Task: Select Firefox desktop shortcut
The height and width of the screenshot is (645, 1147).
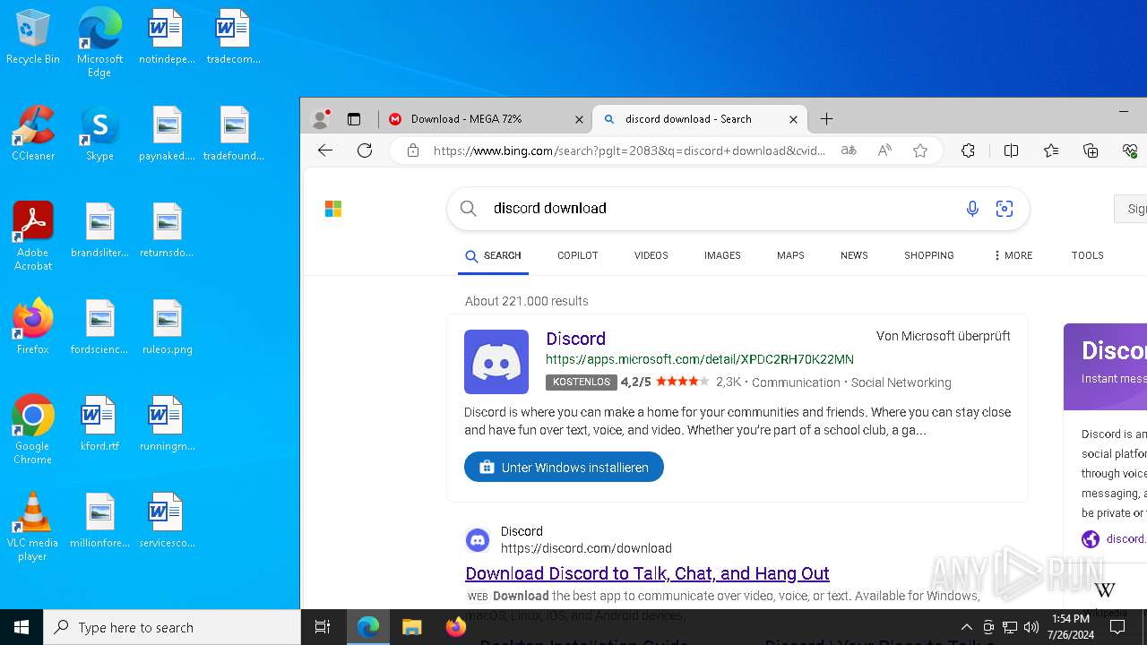Action: [x=33, y=327]
